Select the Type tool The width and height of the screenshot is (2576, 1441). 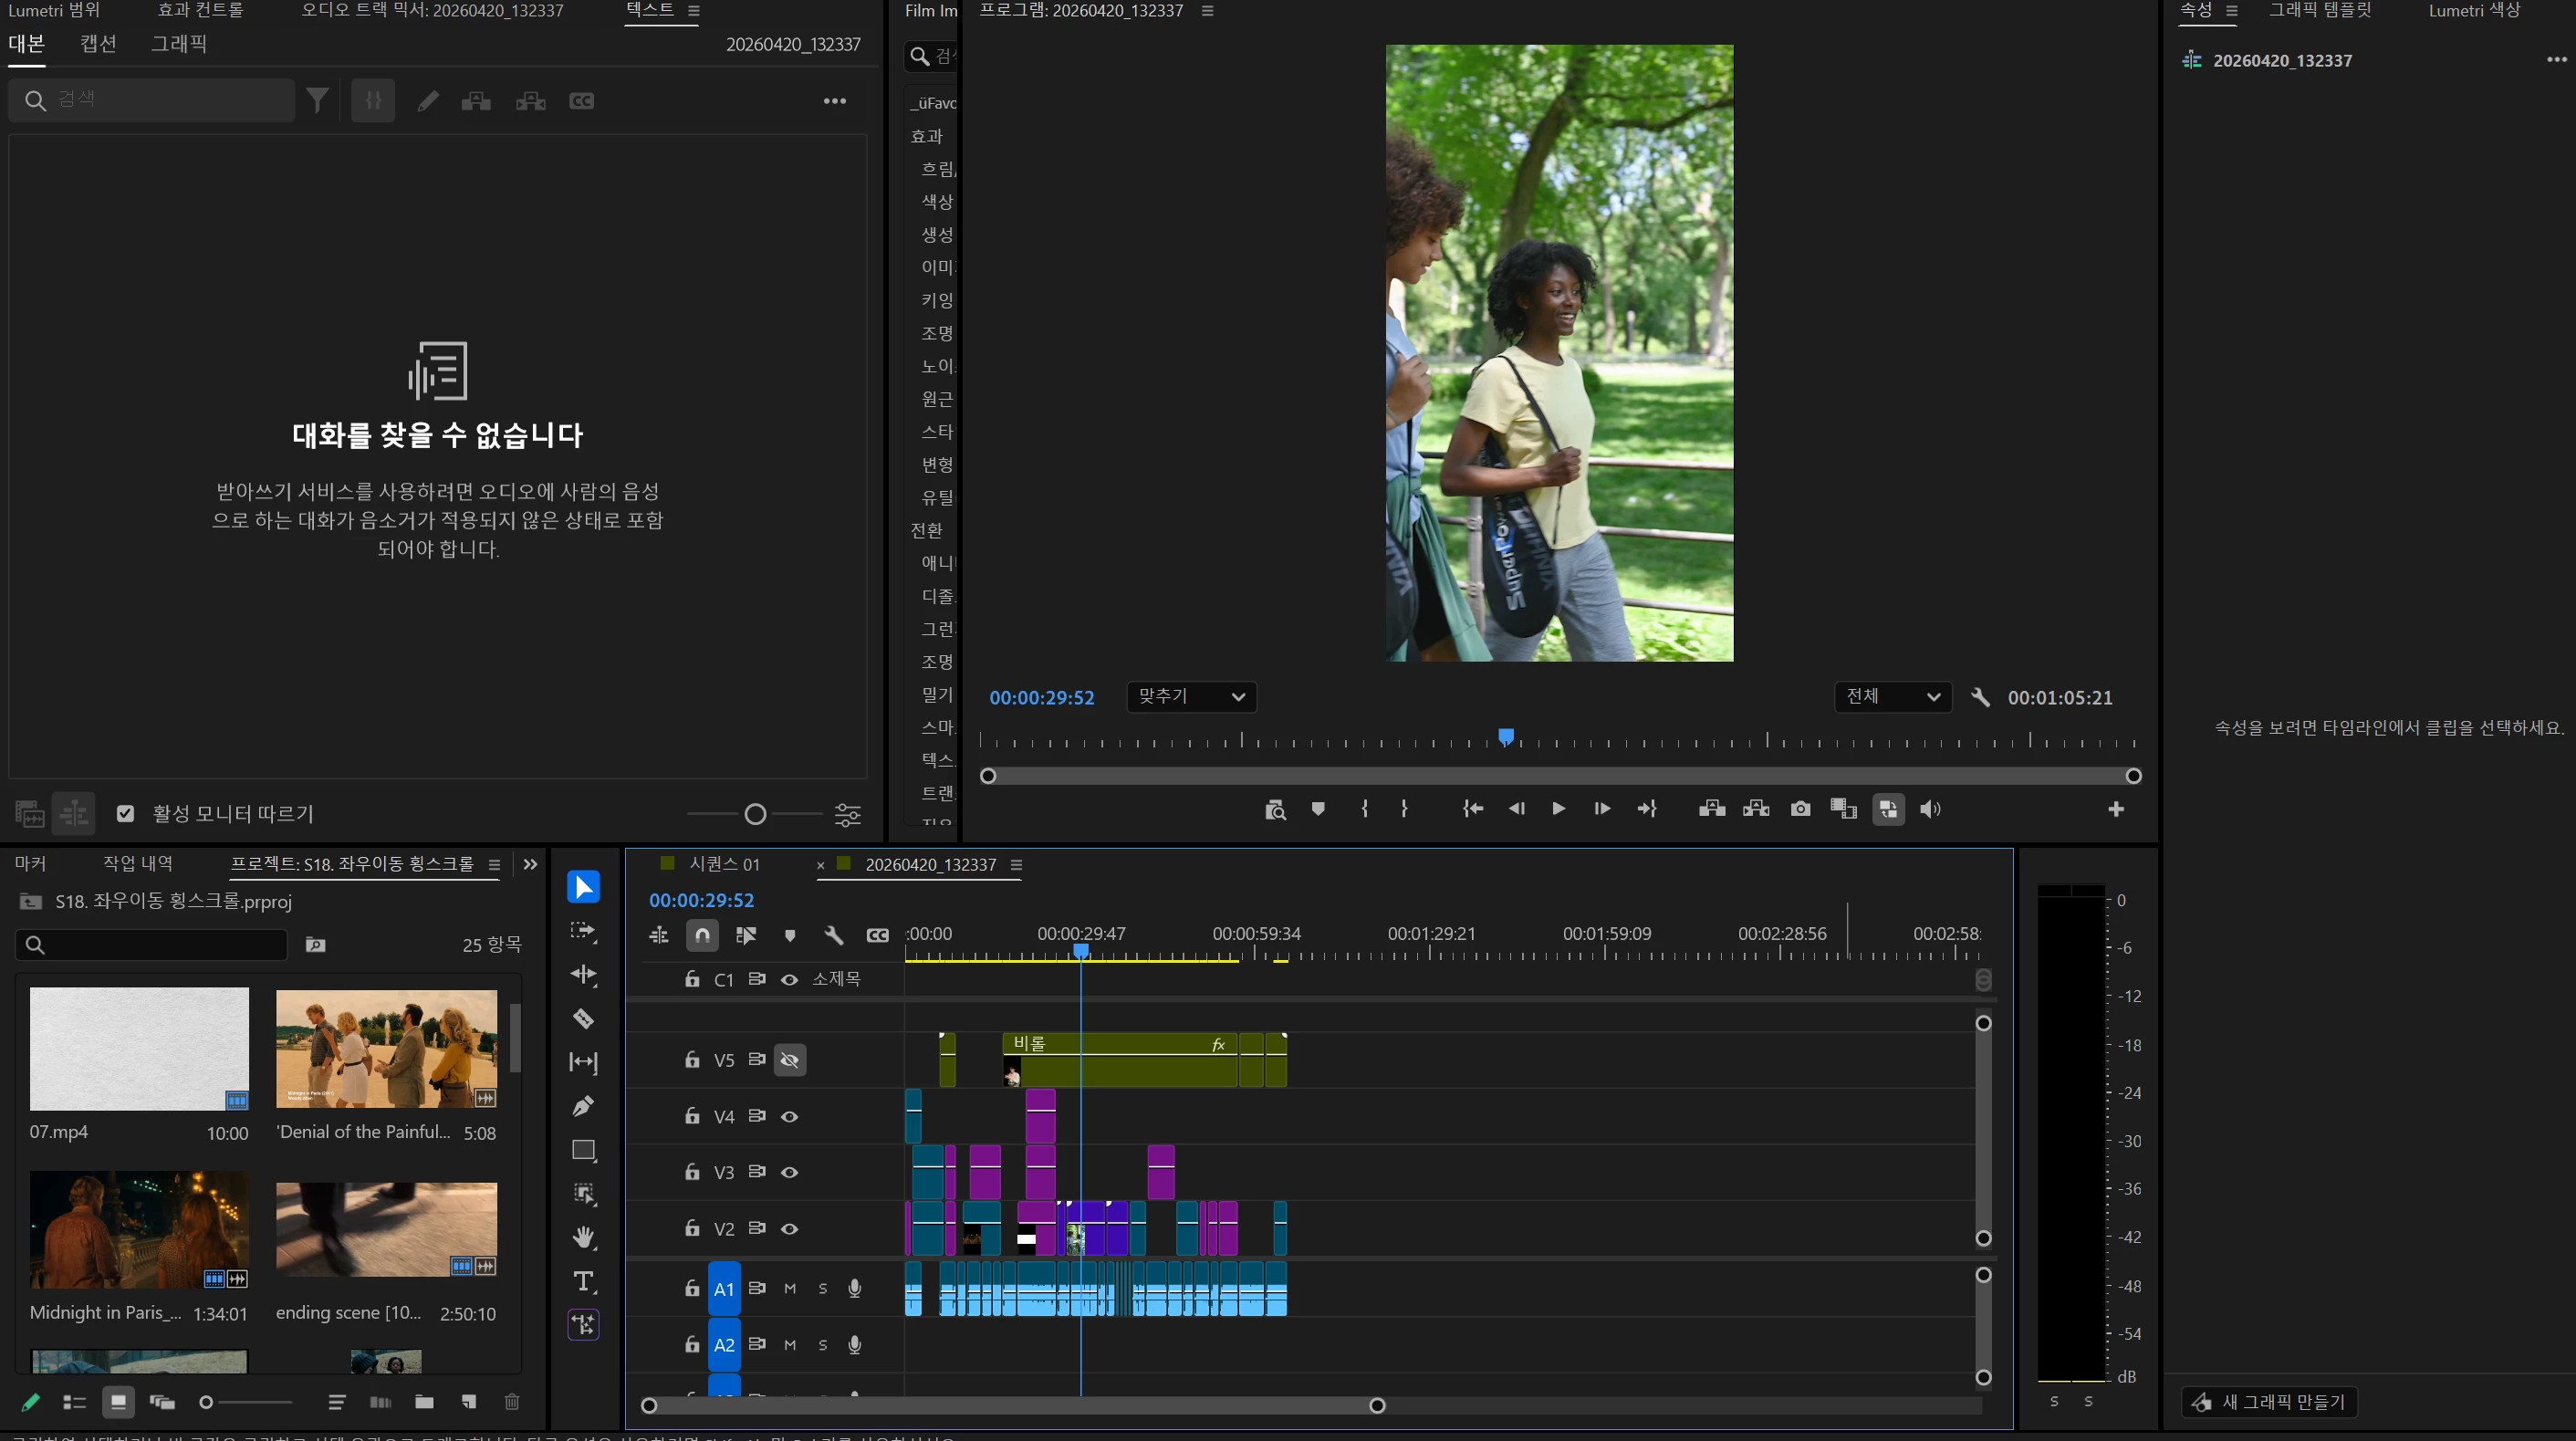(x=583, y=1281)
